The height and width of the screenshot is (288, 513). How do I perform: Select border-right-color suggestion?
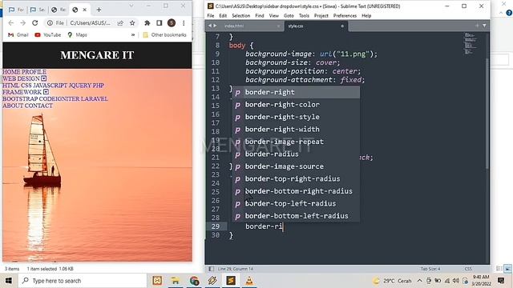[296, 105]
